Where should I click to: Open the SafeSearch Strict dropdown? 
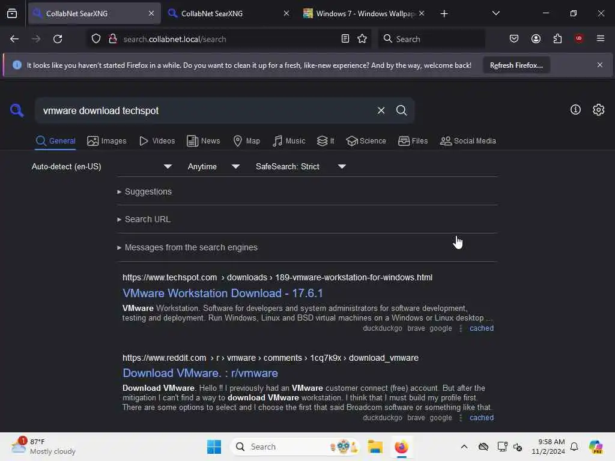coord(300,167)
